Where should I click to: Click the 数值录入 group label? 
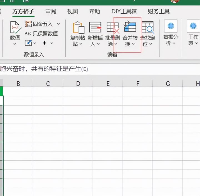click(34, 55)
